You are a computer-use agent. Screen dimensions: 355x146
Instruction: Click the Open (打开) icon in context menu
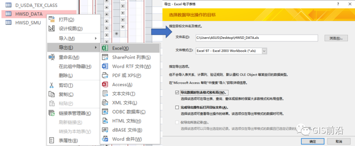[x=52, y=19]
